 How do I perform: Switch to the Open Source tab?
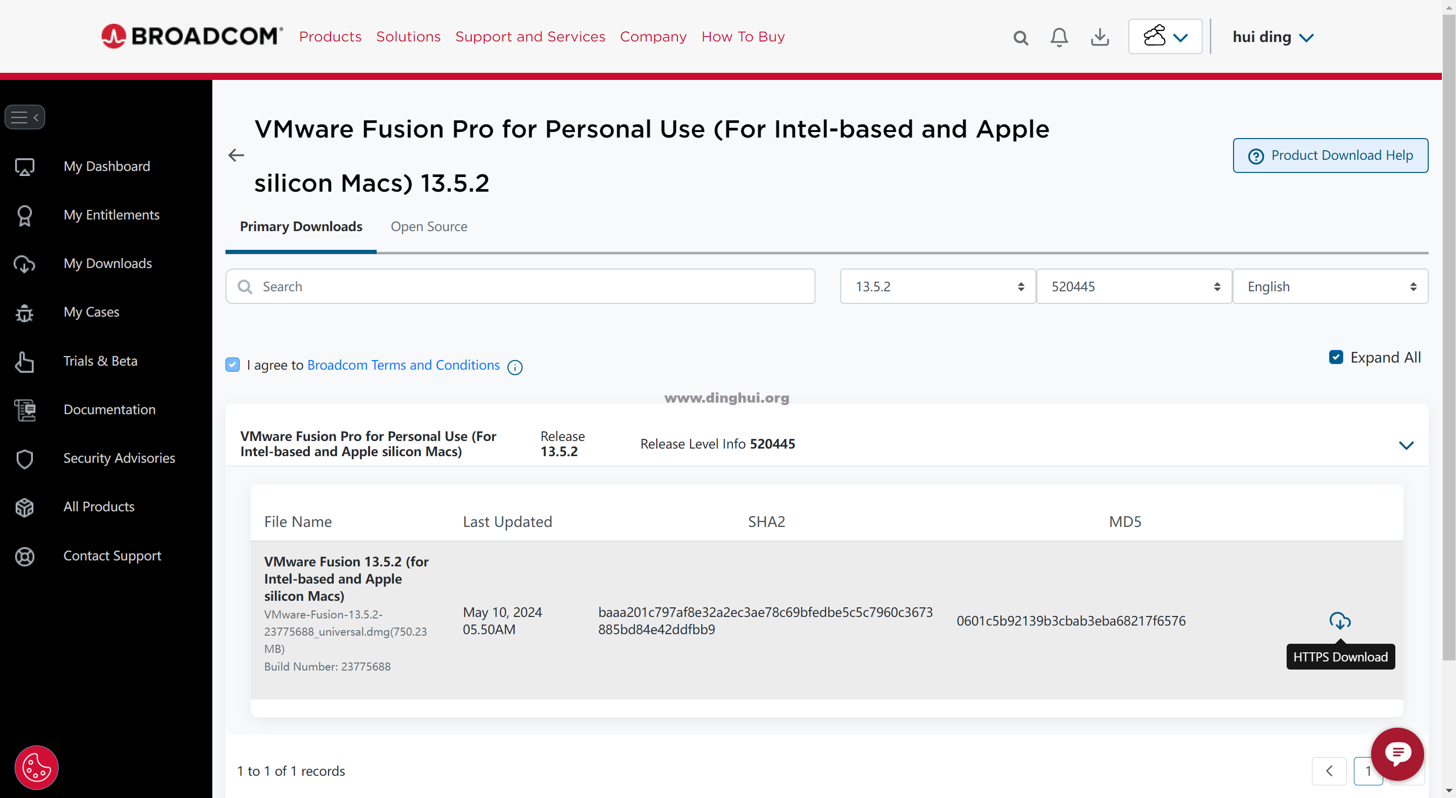429,226
